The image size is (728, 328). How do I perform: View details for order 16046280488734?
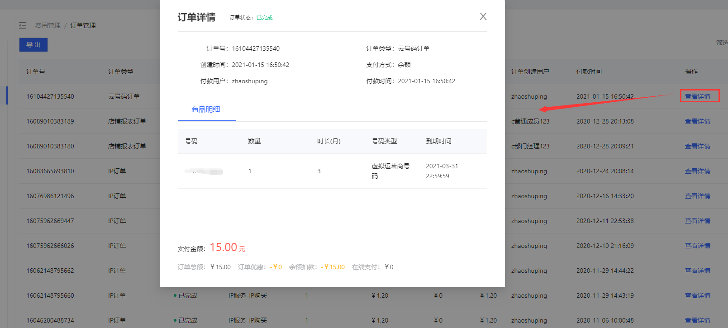(x=698, y=320)
